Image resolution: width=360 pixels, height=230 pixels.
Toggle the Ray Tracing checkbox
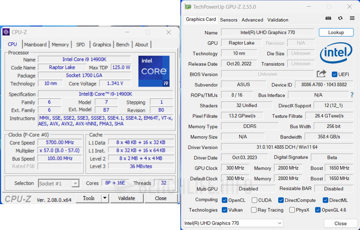[x=254, y=210]
